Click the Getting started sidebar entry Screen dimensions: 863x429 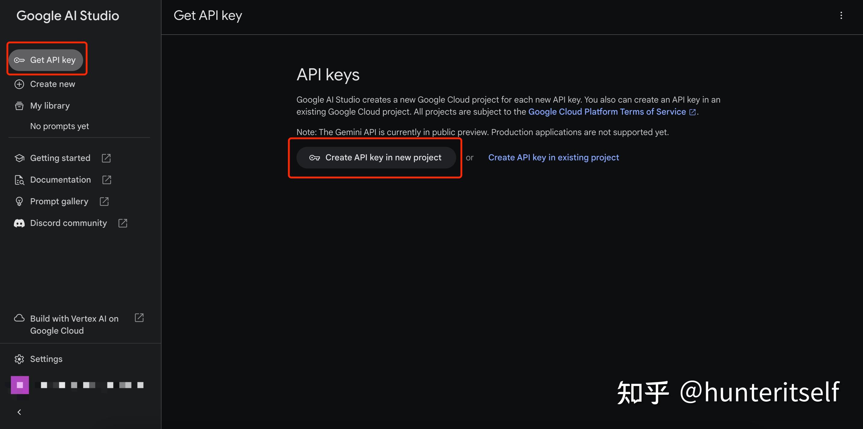click(60, 158)
